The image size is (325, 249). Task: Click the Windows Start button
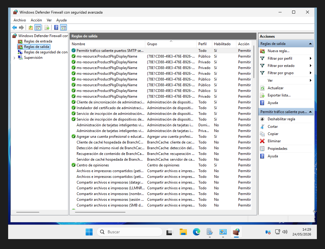point(89,232)
